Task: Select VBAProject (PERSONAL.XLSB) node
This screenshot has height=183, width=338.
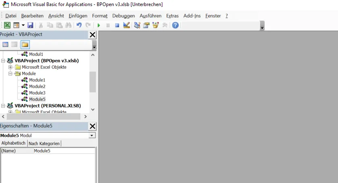Action: pos(48,106)
